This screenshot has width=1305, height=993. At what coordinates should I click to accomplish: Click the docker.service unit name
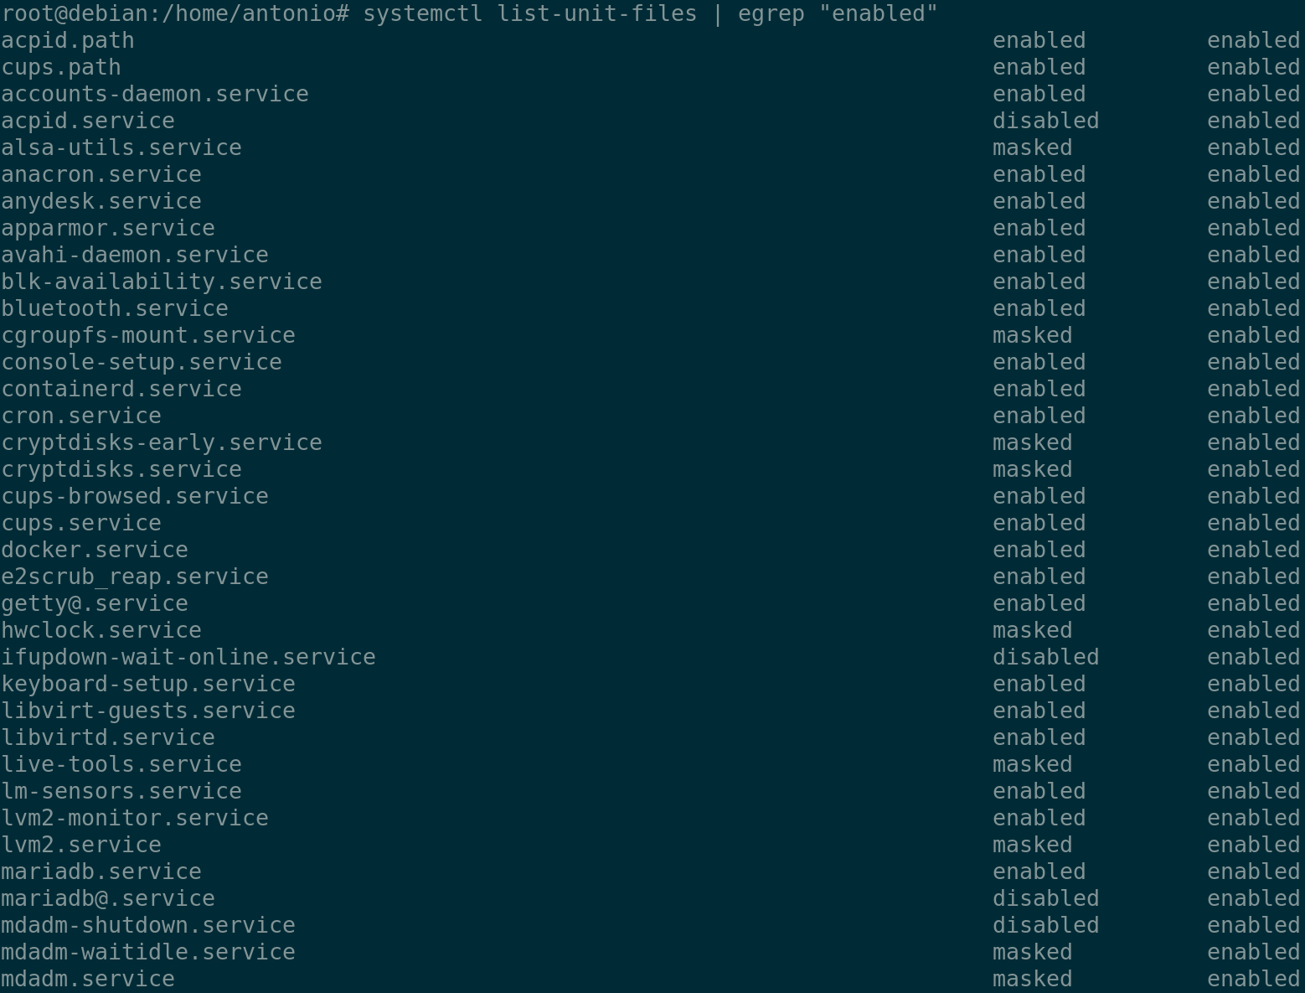95,550
